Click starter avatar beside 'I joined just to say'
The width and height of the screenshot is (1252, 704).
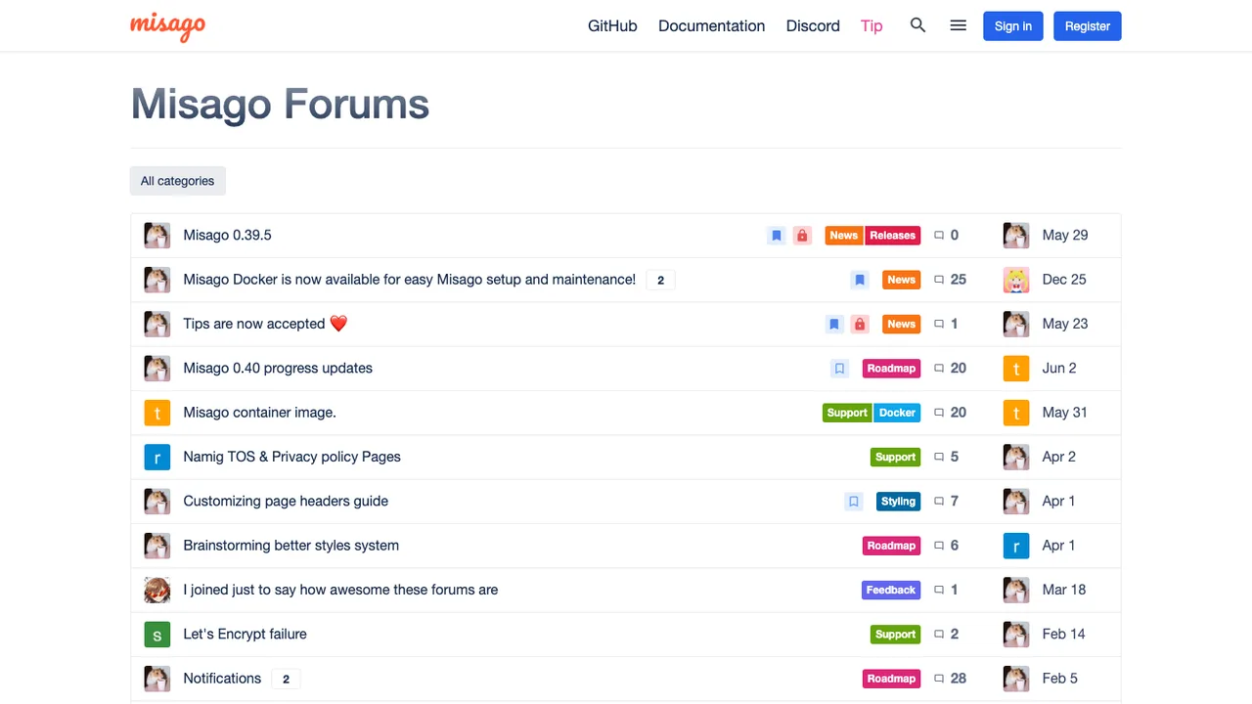(157, 590)
